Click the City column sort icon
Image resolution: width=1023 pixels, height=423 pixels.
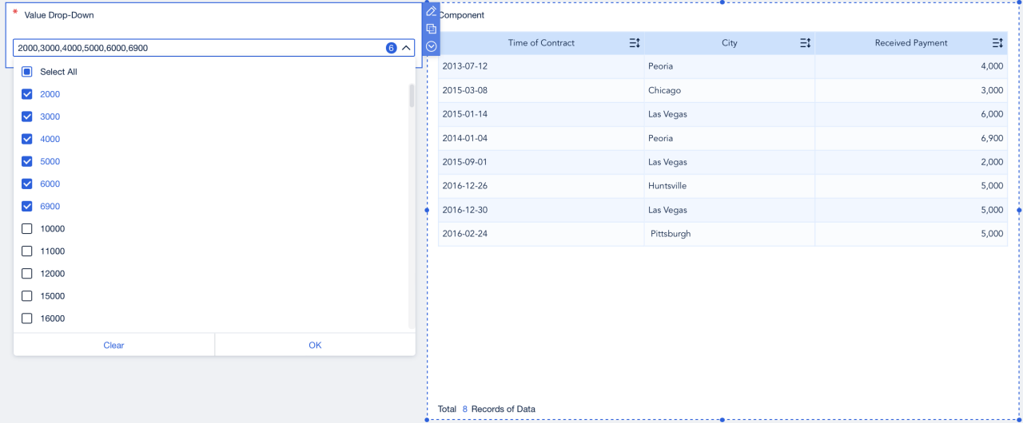click(x=806, y=43)
